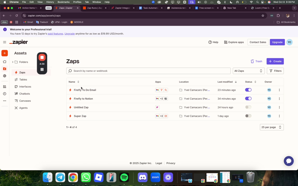298x186 pixels.
Task: Open Discord from the Dock
Action: click(143, 177)
